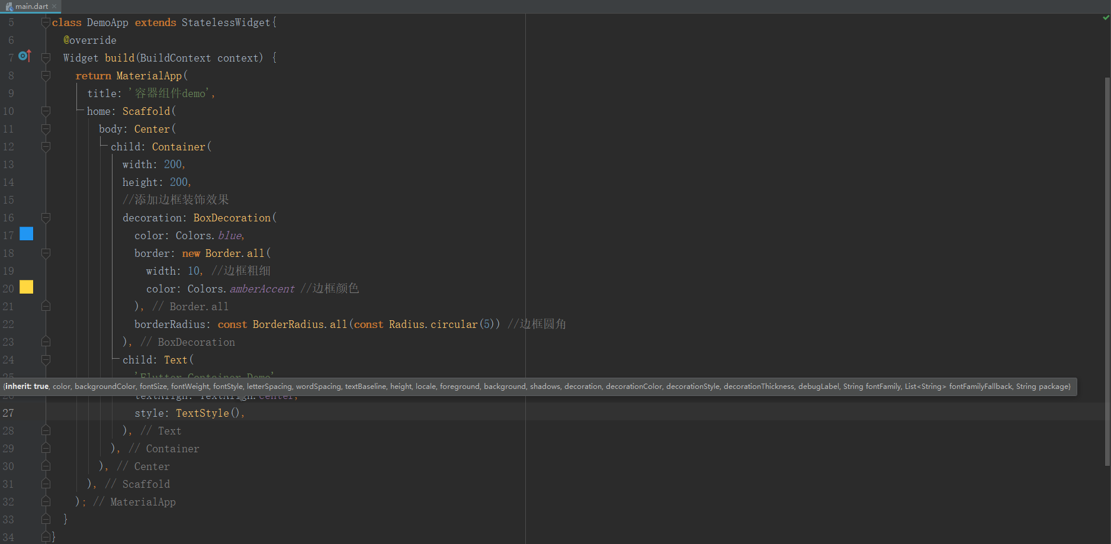Collapse the Border.all fold on line 18
Screen dimensions: 1111x544
[x=46, y=253]
